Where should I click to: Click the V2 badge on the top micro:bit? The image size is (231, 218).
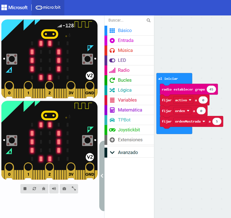click(90, 76)
